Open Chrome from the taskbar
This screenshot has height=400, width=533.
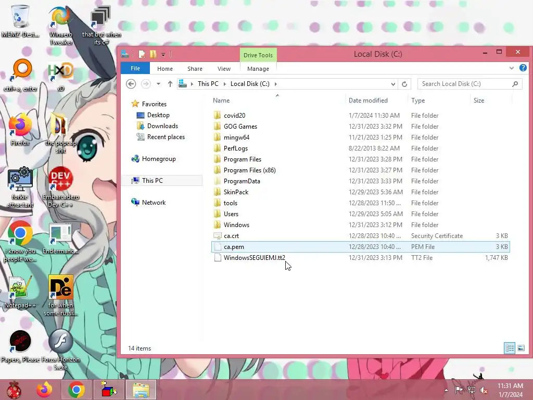pyautogui.click(x=77, y=390)
